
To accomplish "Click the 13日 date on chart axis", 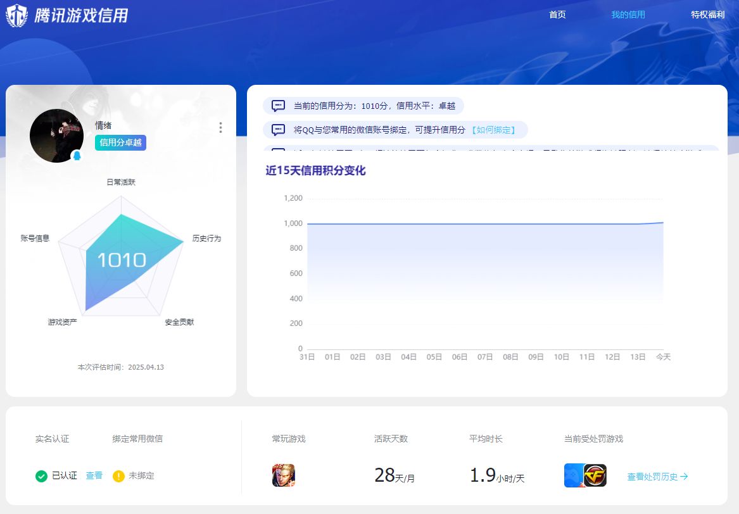I will [x=638, y=357].
